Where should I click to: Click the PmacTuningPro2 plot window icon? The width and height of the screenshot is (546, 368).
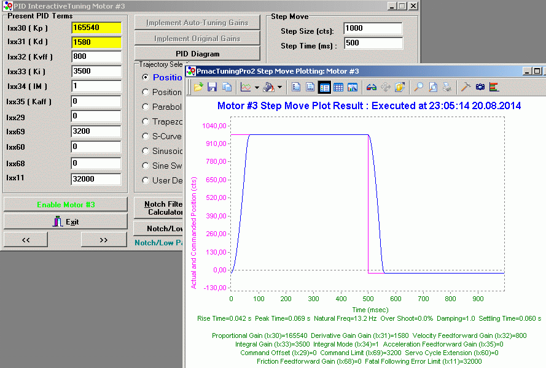[x=190, y=71]
